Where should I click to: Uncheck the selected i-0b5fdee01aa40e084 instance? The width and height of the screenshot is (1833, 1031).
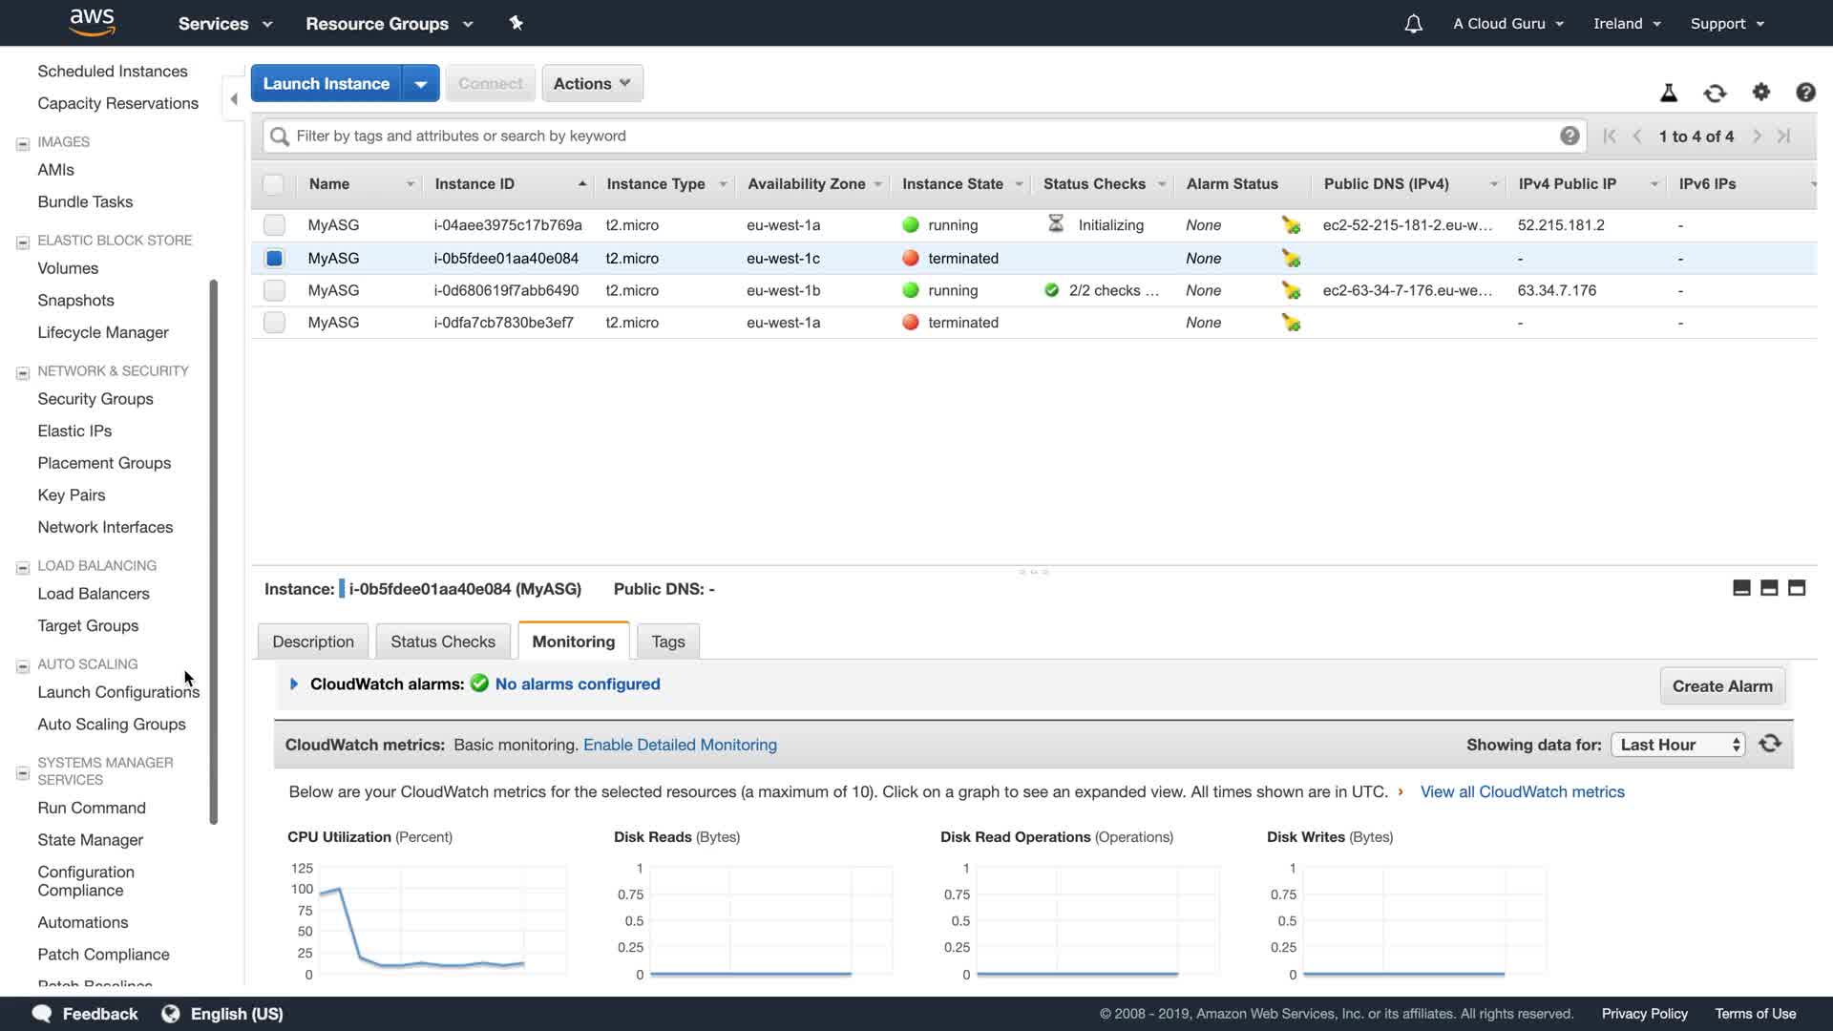[x=274, y=258]
